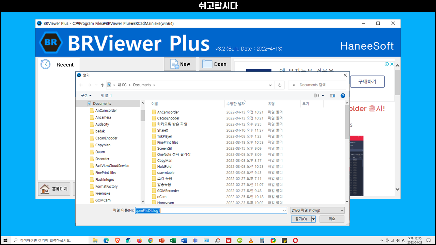Open VLC media player from taskbar

[251, 240]
